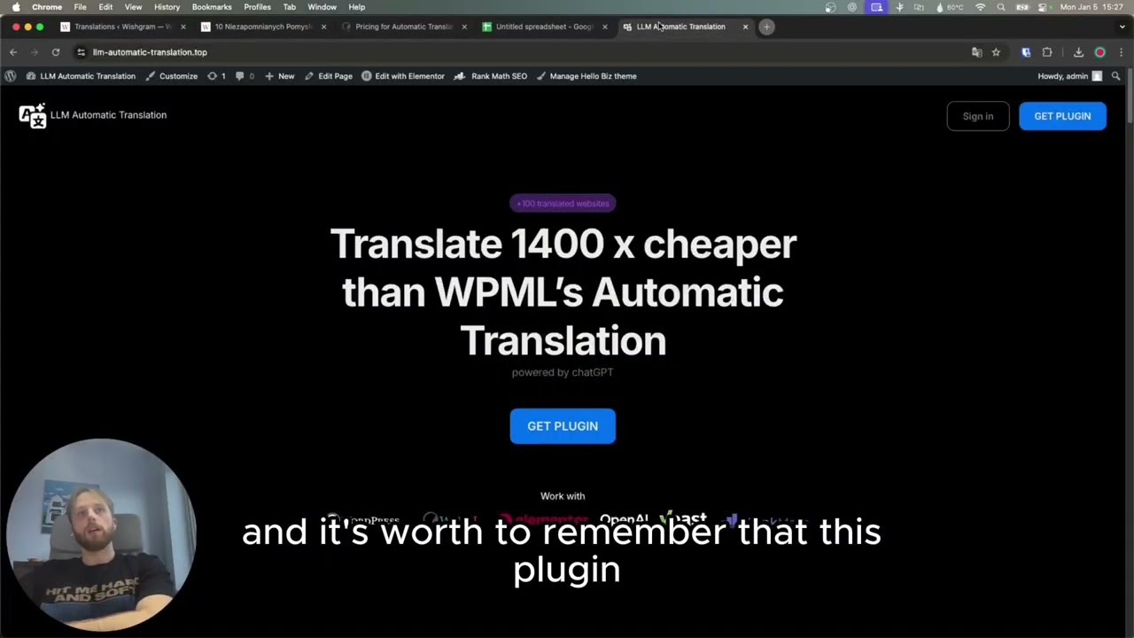Bookmark this page with the star icon
This screenshot has height=638, width=1134.
coord(996,52)
